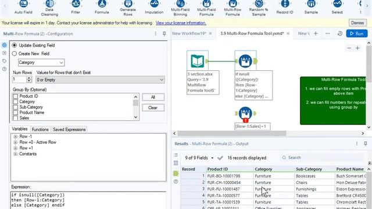Viewport: 372px width, 209px height.
Task: Select the Auto Field tool icon
Action: point(23,4)
